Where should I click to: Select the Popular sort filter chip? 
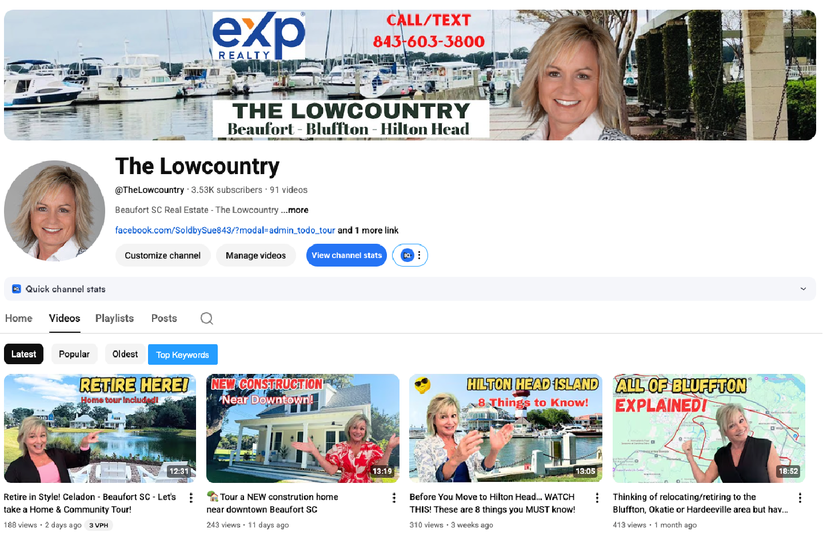click(74, 354)
